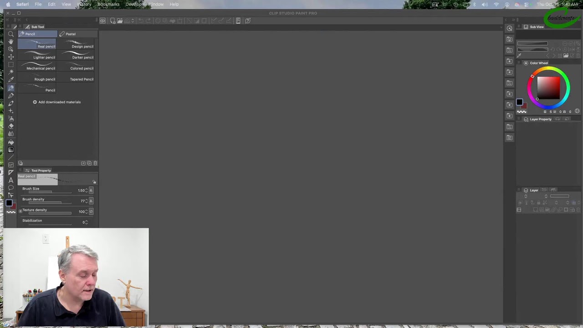The height and width of the screenshot is (328, 583).
Task: Open the Clip Studio launcher icon
Action: coord(103,20)
